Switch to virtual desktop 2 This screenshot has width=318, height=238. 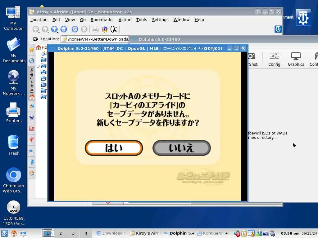tap(61, 233)
